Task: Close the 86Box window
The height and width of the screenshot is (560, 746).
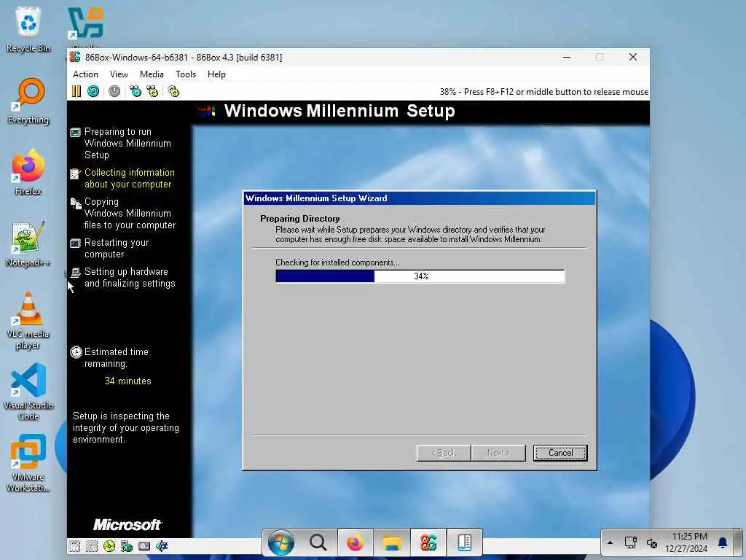Action: point(633,57)
